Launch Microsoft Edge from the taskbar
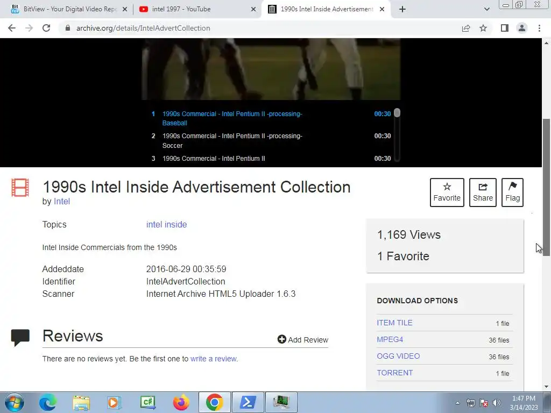551x413 pixels. (48, 402)
